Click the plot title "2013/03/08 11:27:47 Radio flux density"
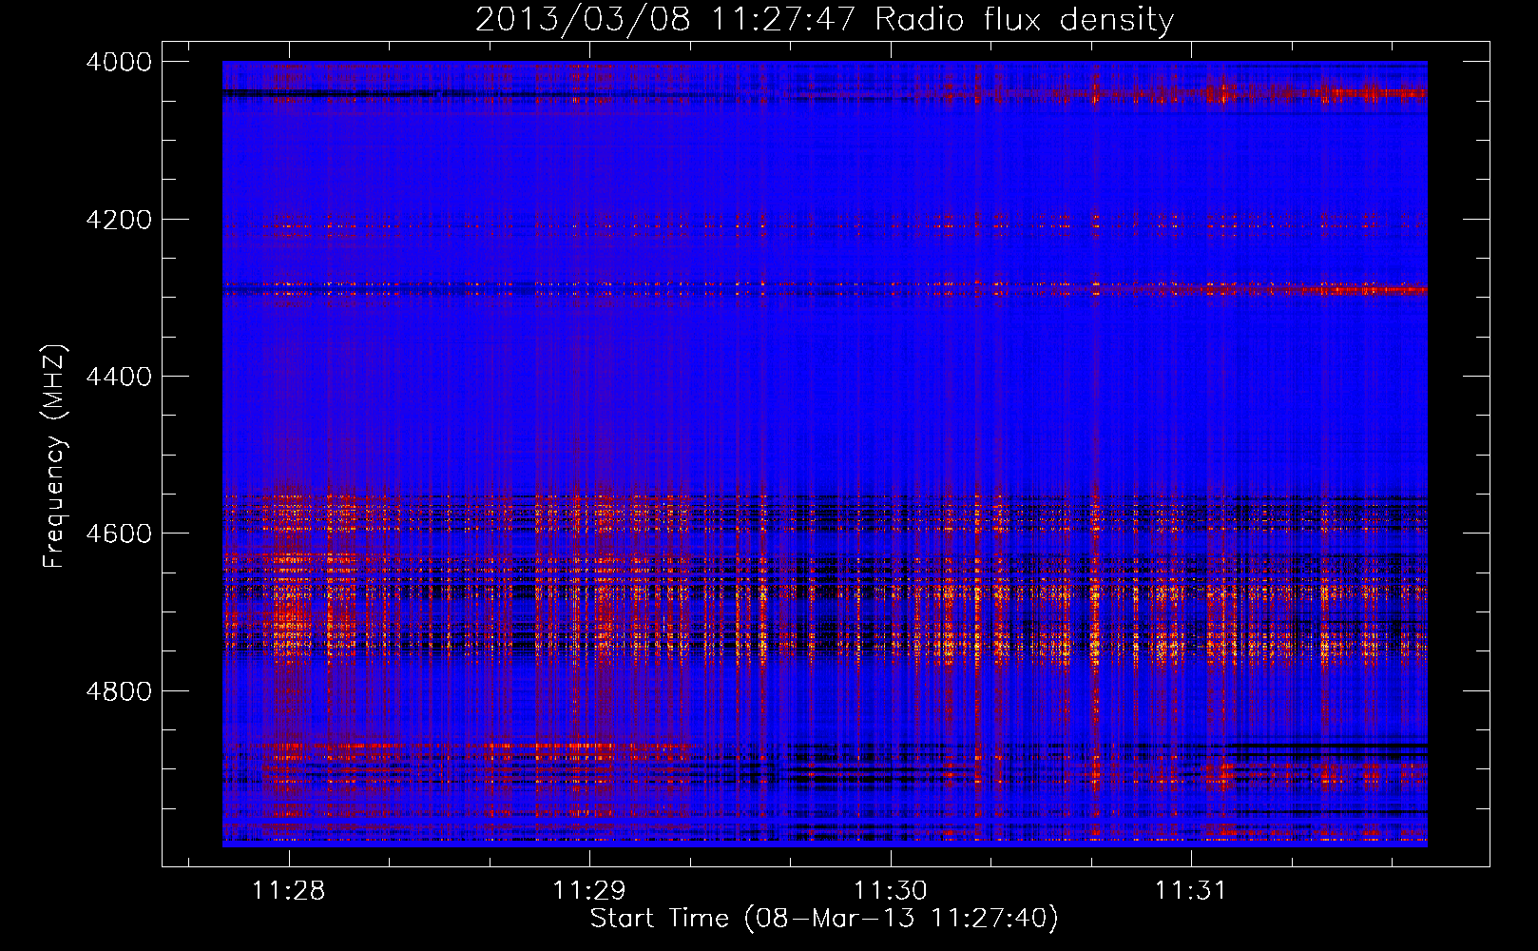The height and width of the screenshot is (951, 1538). tap(824, 19)
